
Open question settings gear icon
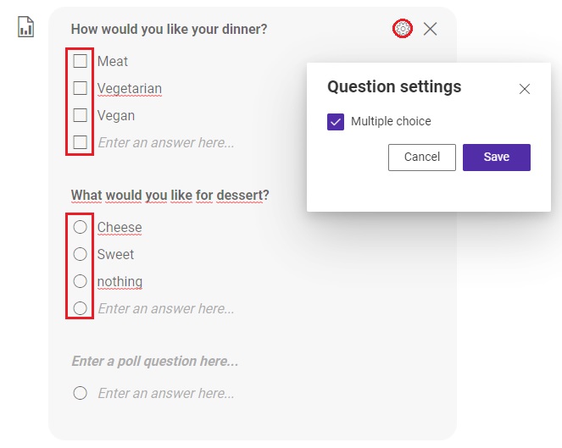click(403, 29)
